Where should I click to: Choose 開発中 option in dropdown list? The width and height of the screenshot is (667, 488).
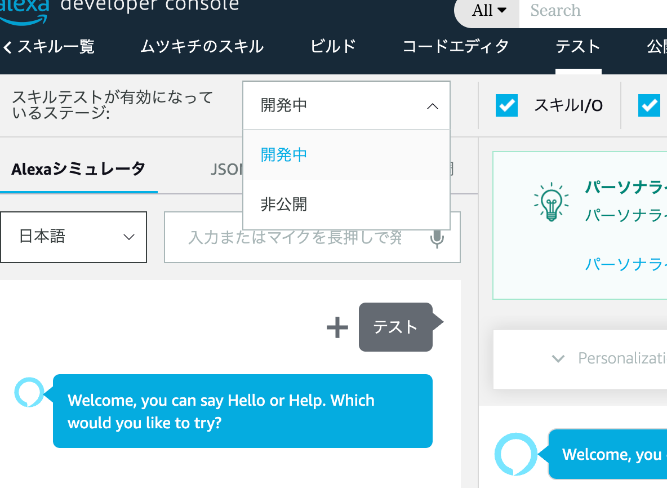click(346, 155)
